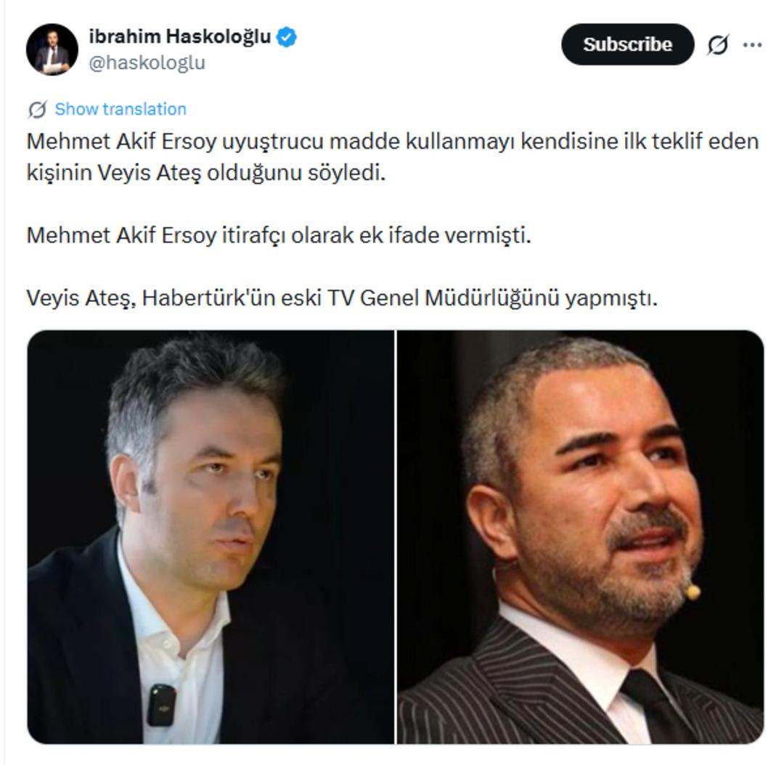
Task: Open Grok icon beside Subscribe button
Action: [x=717, y=44]
